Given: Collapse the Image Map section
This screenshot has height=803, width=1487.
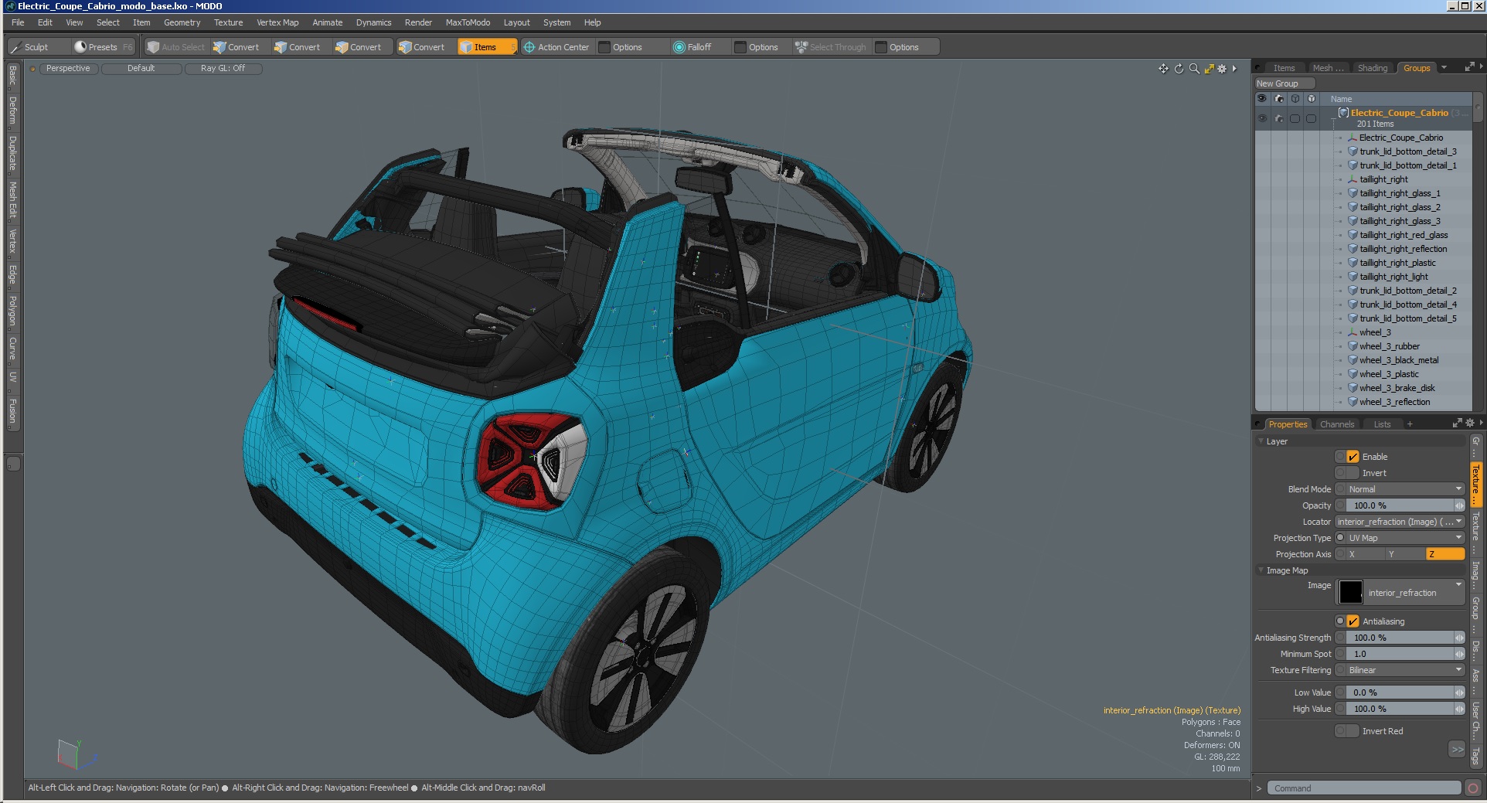Looking at the screenshot, I should point(1261,570).
